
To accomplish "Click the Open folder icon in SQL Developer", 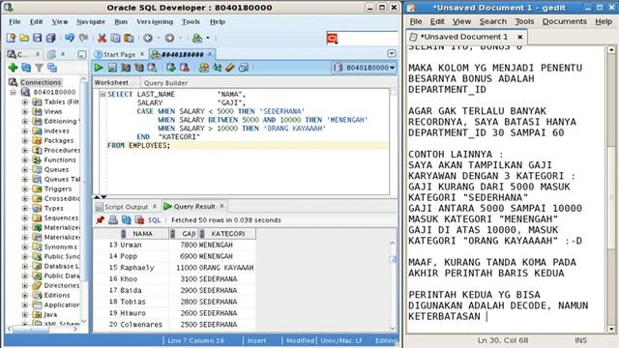I will point(24,38).
